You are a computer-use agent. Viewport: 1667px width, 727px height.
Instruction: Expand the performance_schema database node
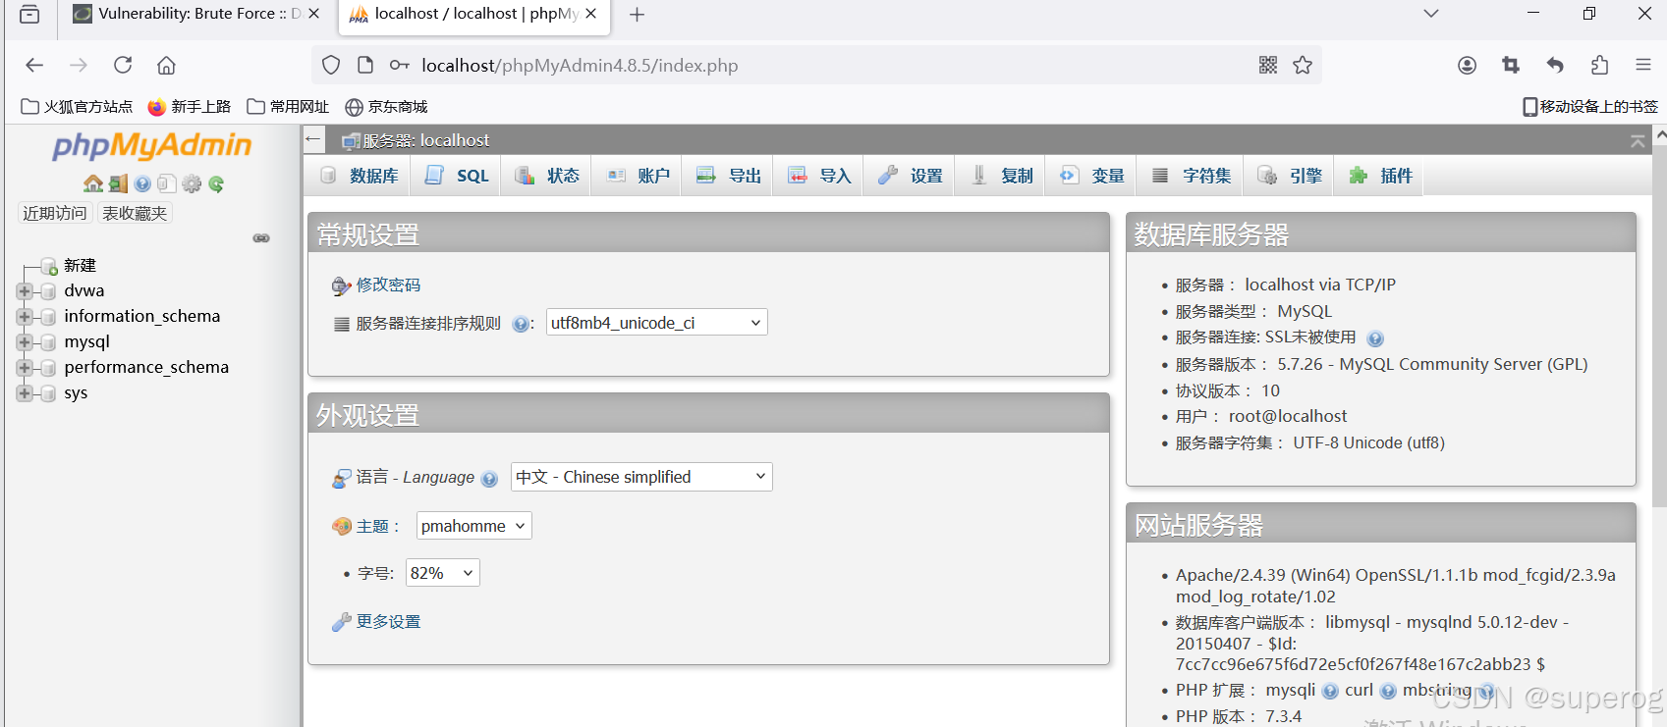[x=25, y=368]
